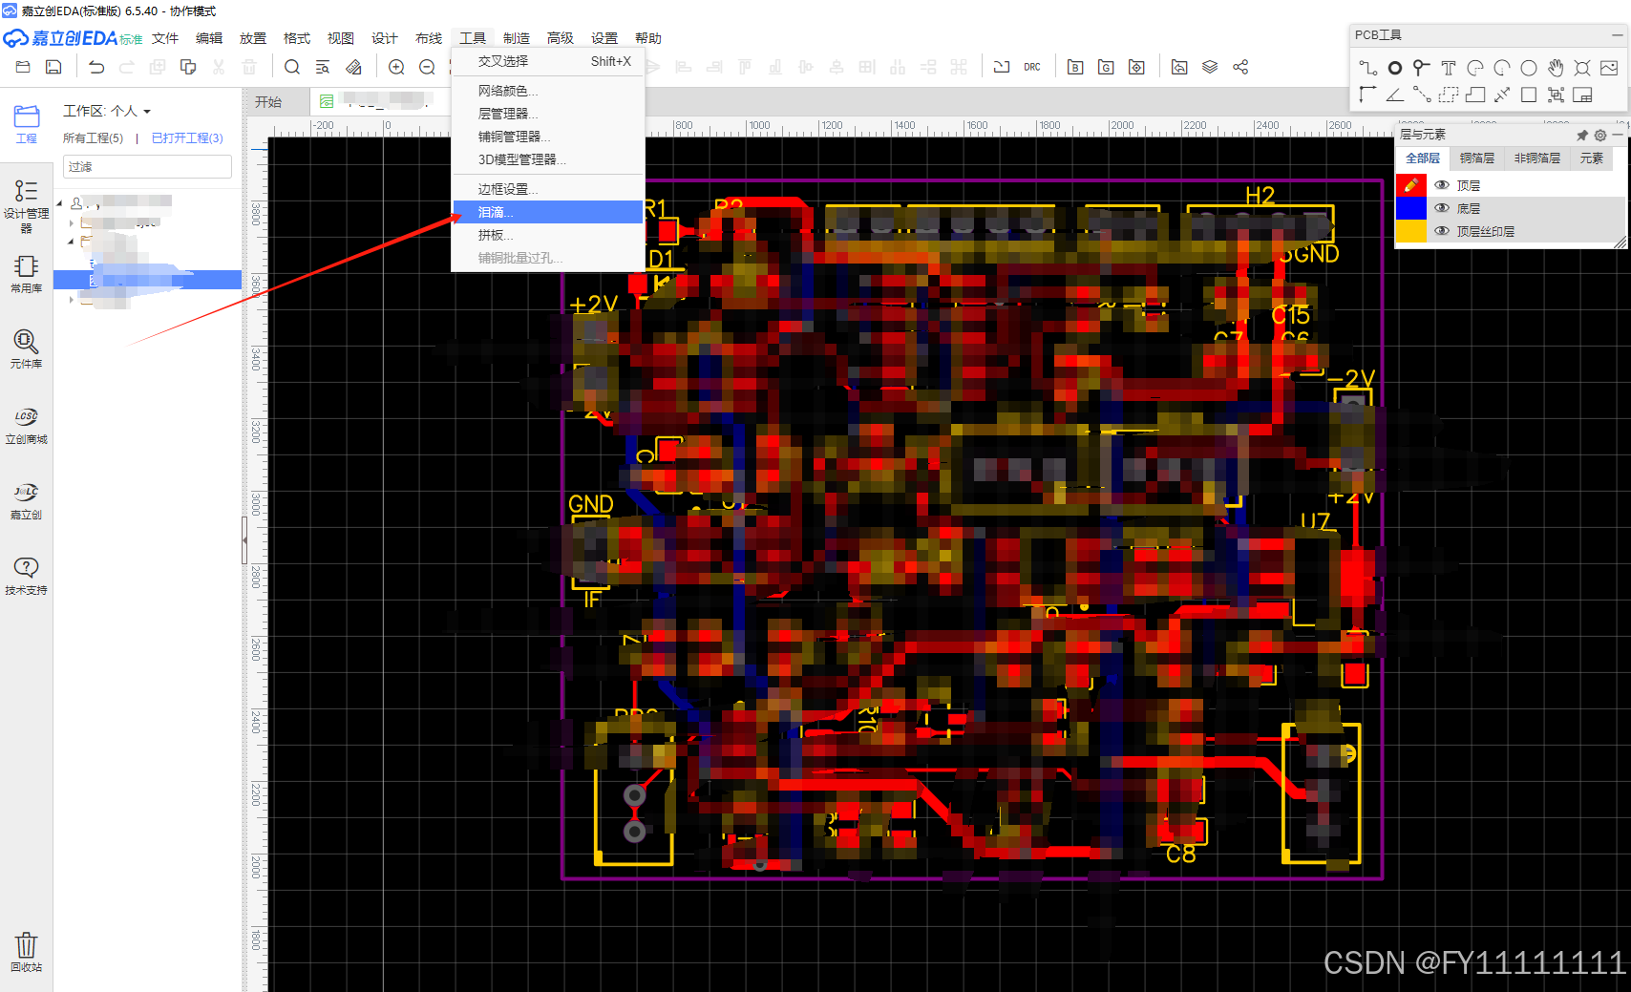The image size is (1631, 992).
Task: Click the Zoom out magnifier icon
Action: 427,67
